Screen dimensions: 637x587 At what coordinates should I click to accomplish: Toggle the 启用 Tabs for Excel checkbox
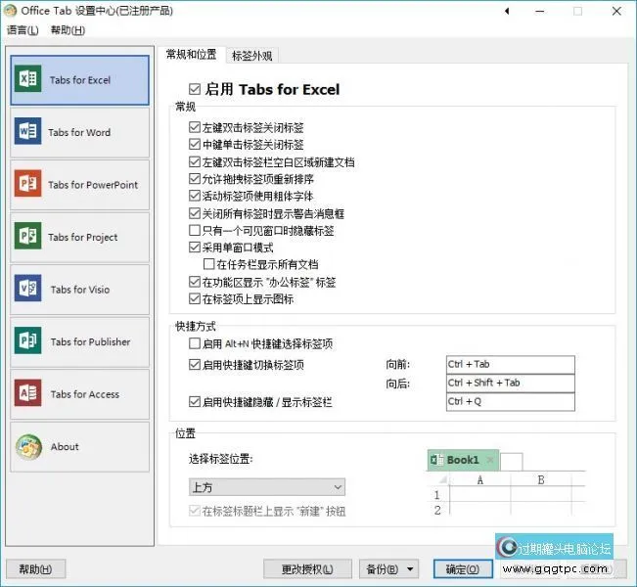(195, 90)
